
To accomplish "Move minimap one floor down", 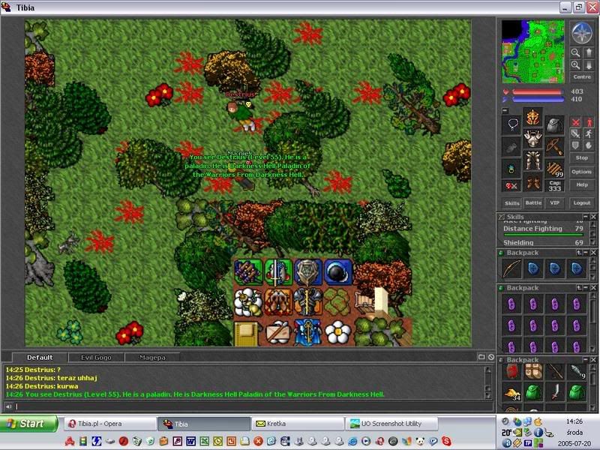I will pos(589,65).
